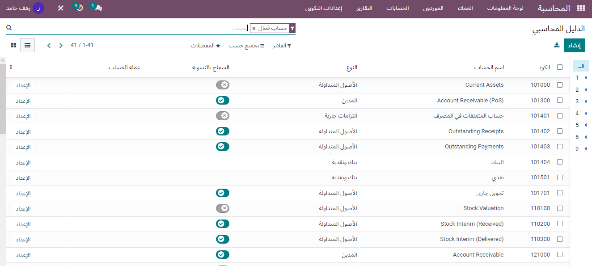Click the إنشاء create button

574,46
